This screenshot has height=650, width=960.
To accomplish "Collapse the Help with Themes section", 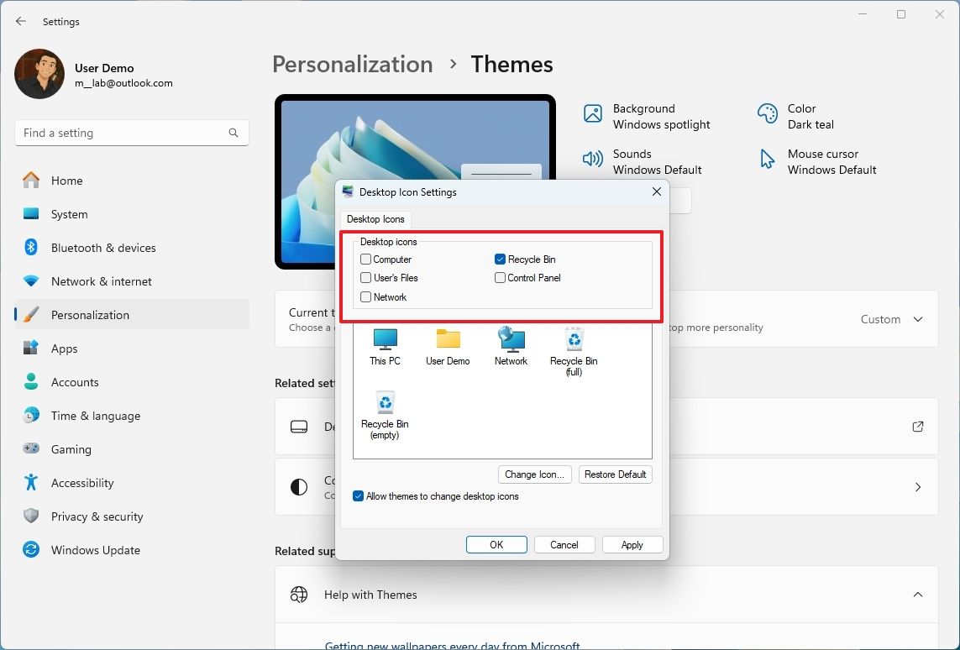I will click(x=917, y=595).
